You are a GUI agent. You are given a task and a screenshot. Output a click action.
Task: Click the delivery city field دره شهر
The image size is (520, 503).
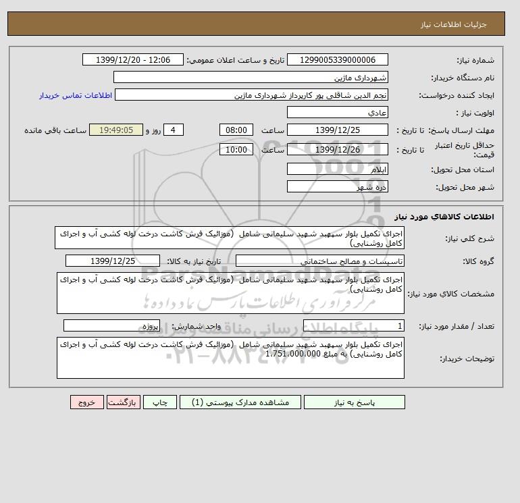tap(337, 186)
